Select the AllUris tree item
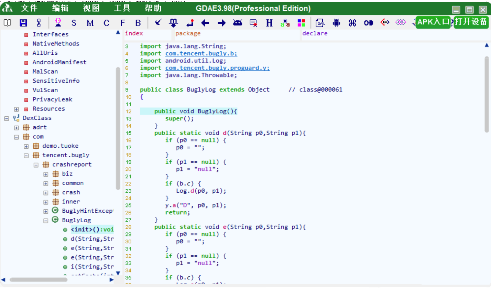This screenshot has height=297, width=491. pos(45,53)
